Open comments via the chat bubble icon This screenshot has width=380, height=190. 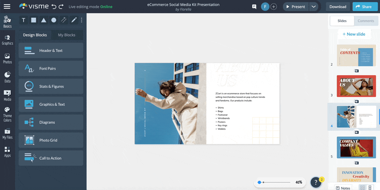[x=254, y=6]
